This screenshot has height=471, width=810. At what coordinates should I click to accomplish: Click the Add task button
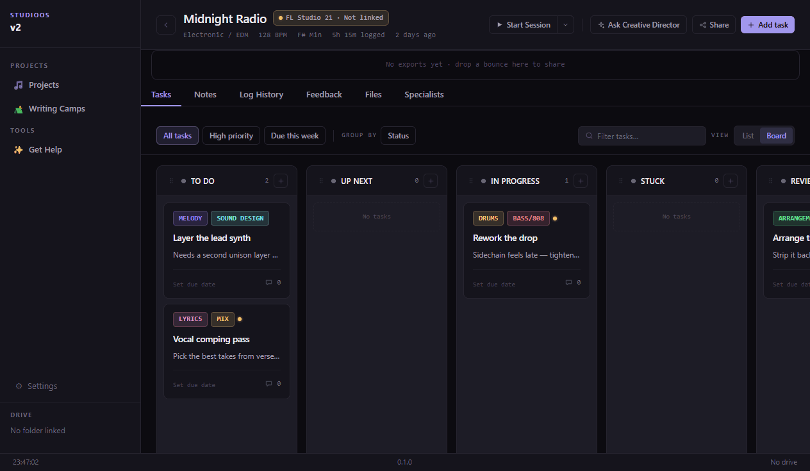coord(768,25)
